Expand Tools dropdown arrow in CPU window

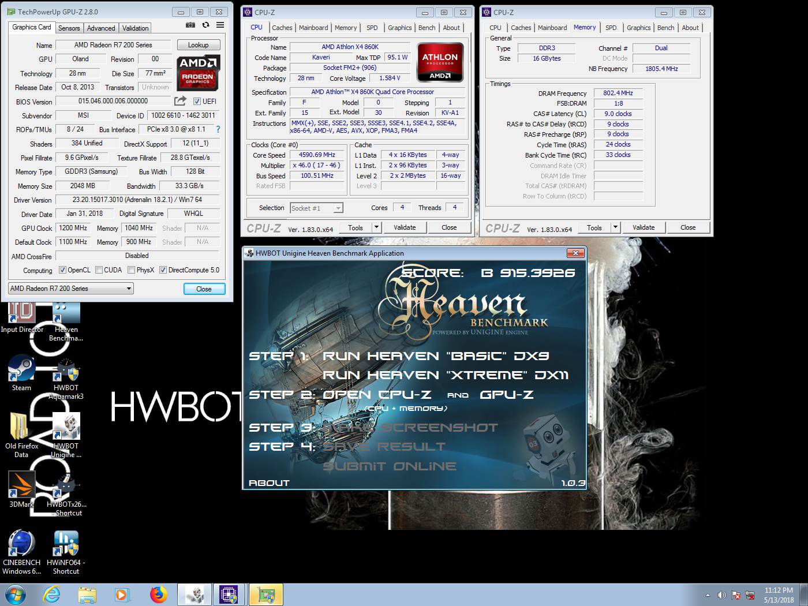376,227
